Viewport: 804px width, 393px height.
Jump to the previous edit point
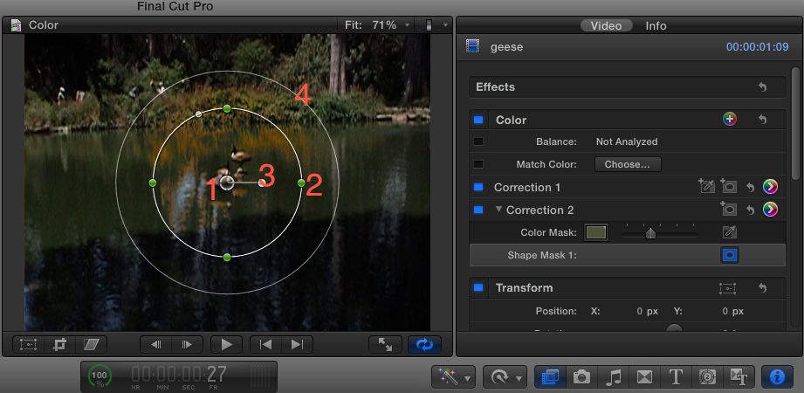pos(265,345)
